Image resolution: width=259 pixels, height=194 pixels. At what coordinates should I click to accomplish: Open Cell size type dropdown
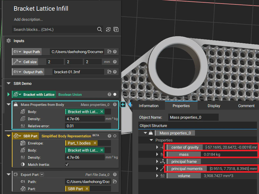pos(18,62)
